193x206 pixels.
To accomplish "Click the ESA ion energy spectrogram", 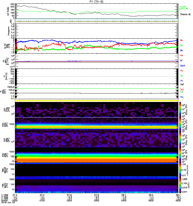I will pyautogui.click(x=97, y=125).
